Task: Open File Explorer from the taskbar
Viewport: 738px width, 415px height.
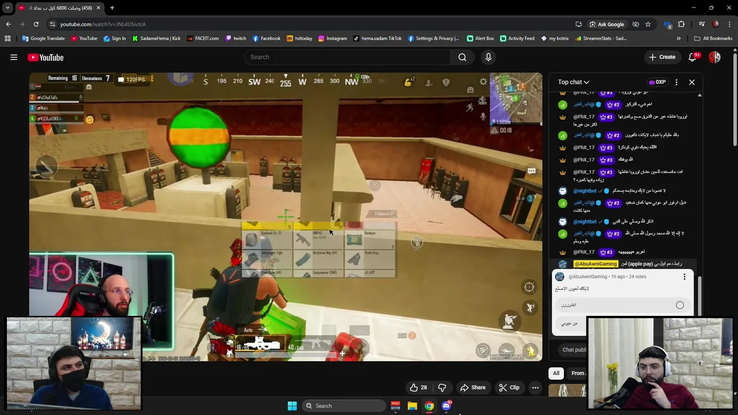Action: pos(412,406)
